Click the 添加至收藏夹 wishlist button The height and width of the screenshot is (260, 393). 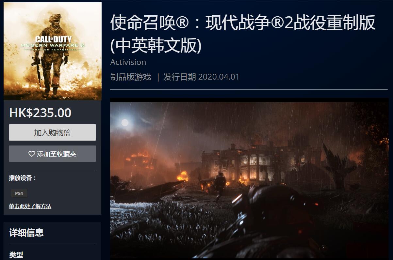click(x=52, y=154)
